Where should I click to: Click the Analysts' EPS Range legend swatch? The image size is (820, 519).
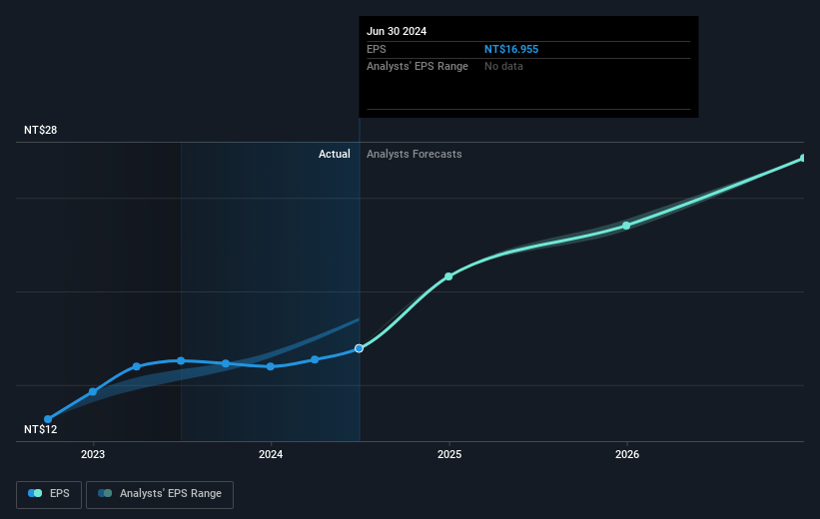[x=105, y=493]
